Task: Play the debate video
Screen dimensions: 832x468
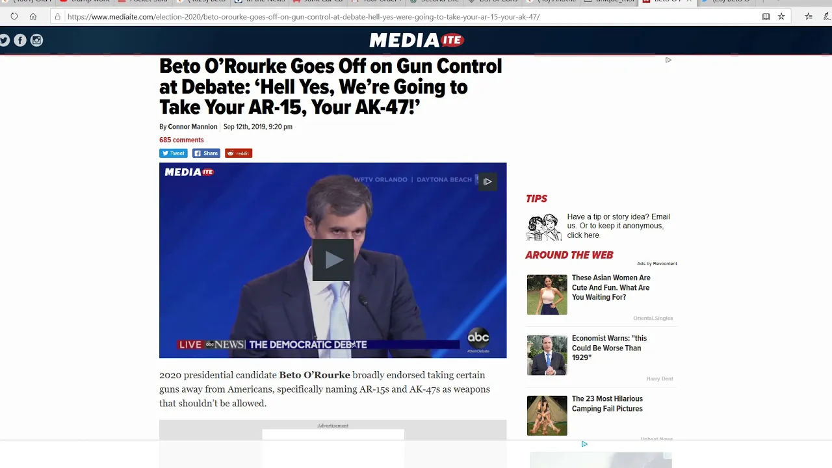Action: (x=333, y=260)
